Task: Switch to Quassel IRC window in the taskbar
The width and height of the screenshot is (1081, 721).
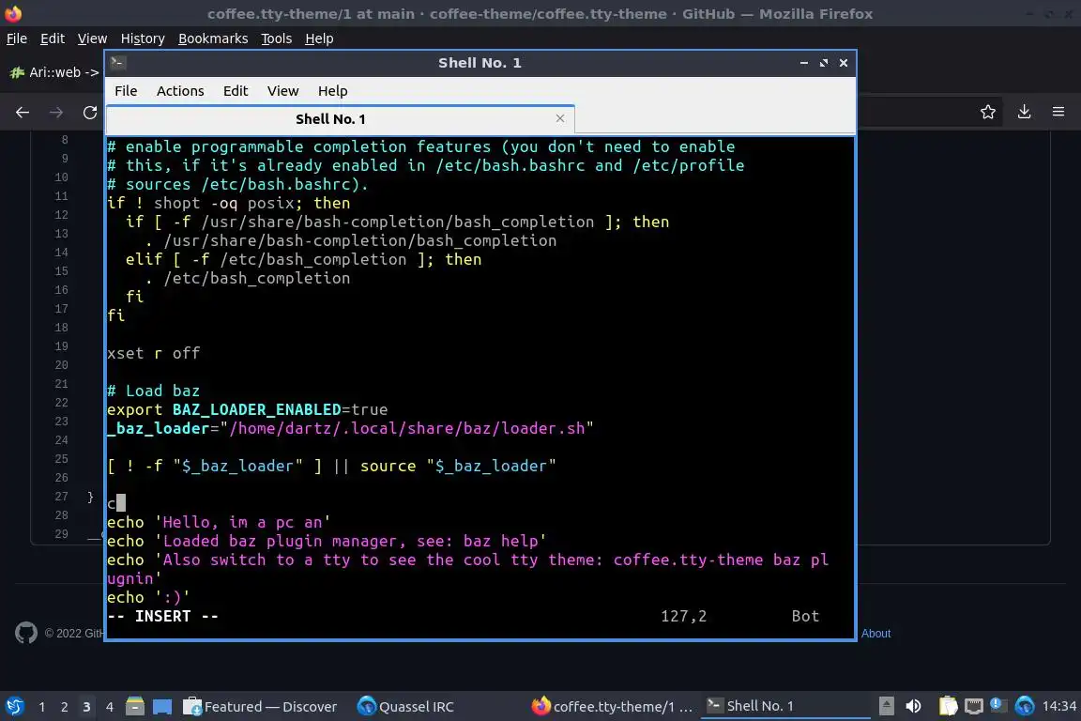Action: click(405, 707)
